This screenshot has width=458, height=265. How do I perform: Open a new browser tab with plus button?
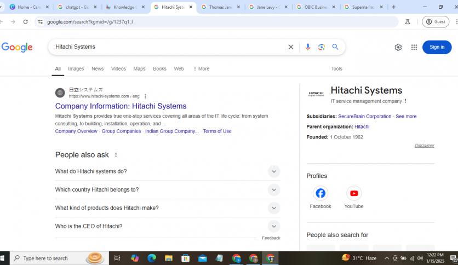pyautogui.click(x=393, y=7)
